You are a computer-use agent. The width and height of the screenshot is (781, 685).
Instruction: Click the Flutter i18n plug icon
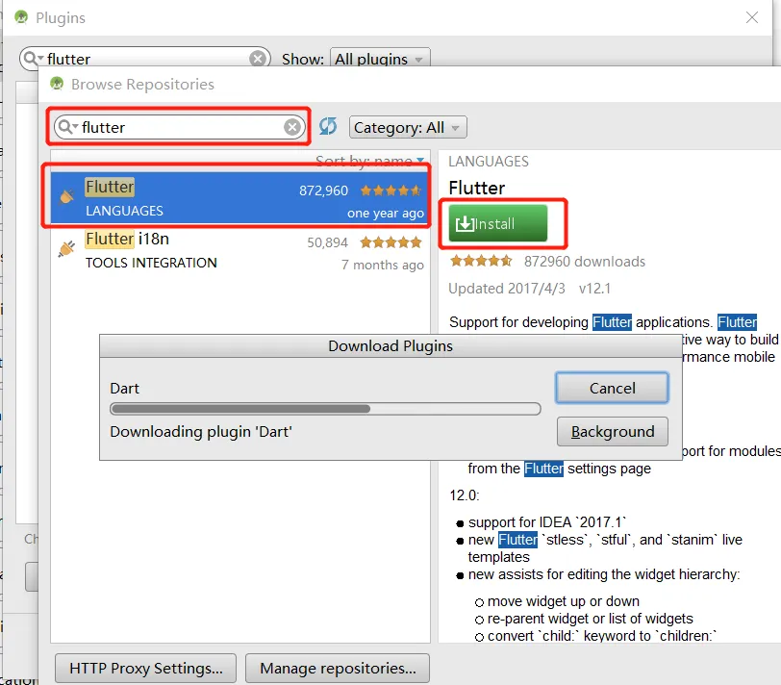click(x=66, y=248)
